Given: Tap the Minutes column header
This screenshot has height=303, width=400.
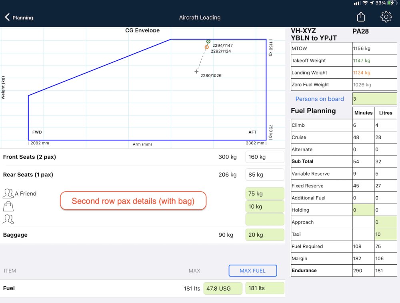Looking at the screenshot, I should pos(364,113).
